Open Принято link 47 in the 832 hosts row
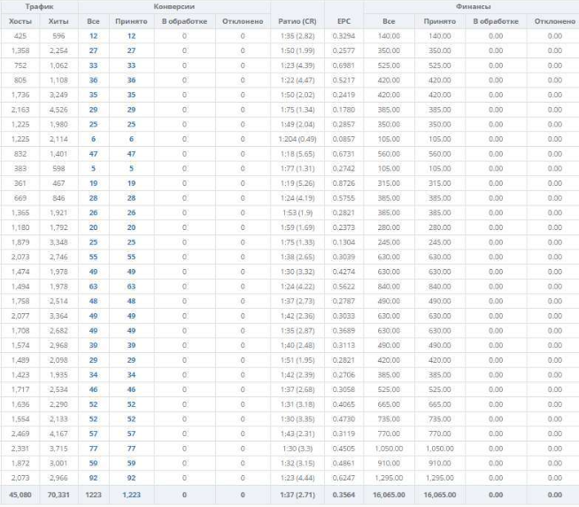Screen dimensions: 579x507 131,154
